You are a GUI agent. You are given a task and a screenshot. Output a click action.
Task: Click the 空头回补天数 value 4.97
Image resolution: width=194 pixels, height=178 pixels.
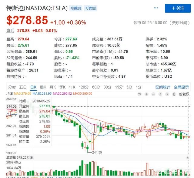click(x=122, y=77)
